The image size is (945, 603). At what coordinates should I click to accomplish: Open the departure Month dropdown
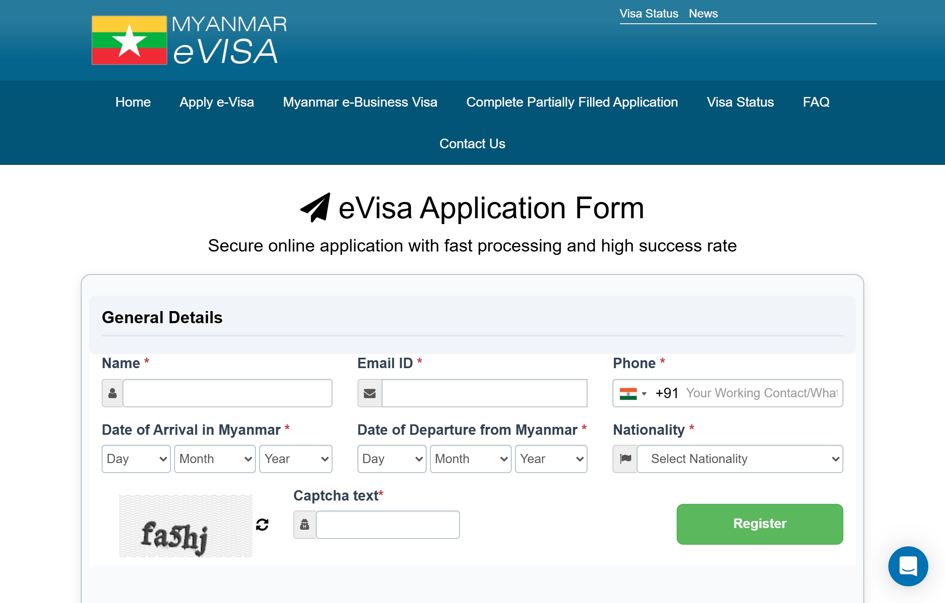coord(470,459)
